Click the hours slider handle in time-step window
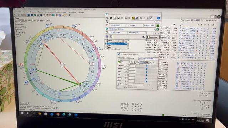 146,72
